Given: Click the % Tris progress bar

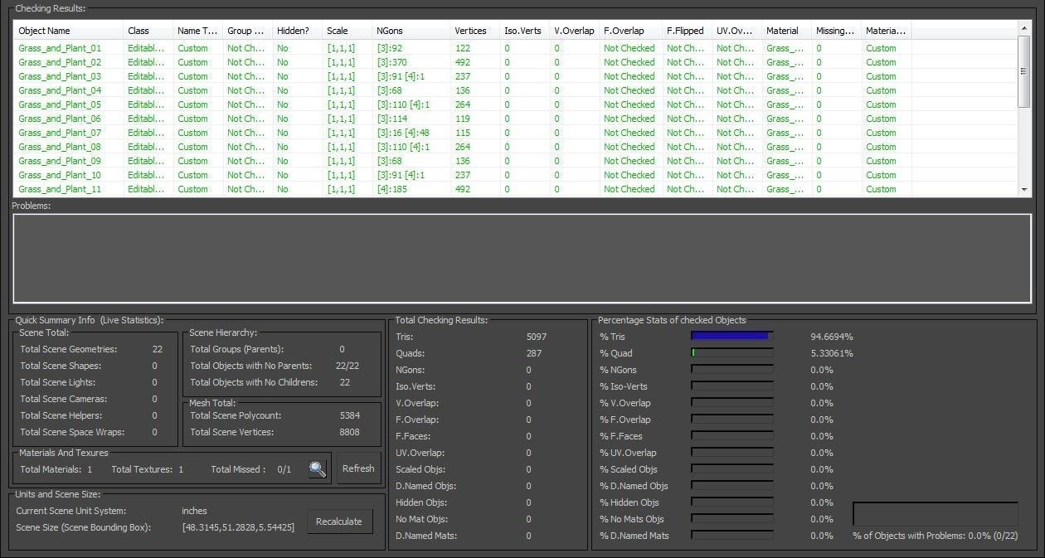Looking at the screenshot, I should click(x=731, y=337).
